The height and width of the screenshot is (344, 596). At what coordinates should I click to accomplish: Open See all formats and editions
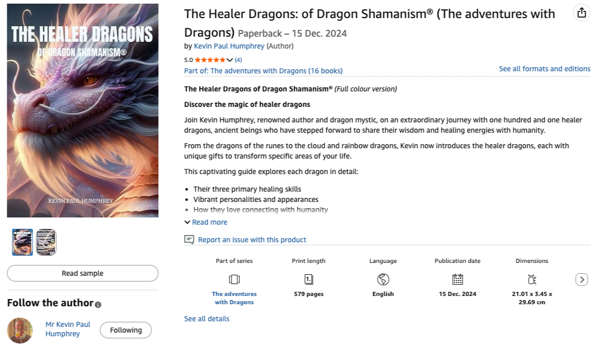[x=544, y=69]
